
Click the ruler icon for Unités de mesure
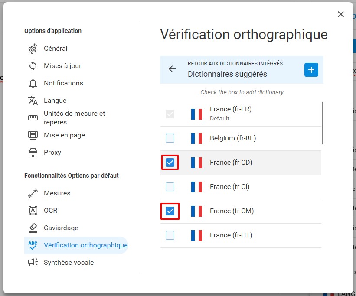tap(33, 118)
